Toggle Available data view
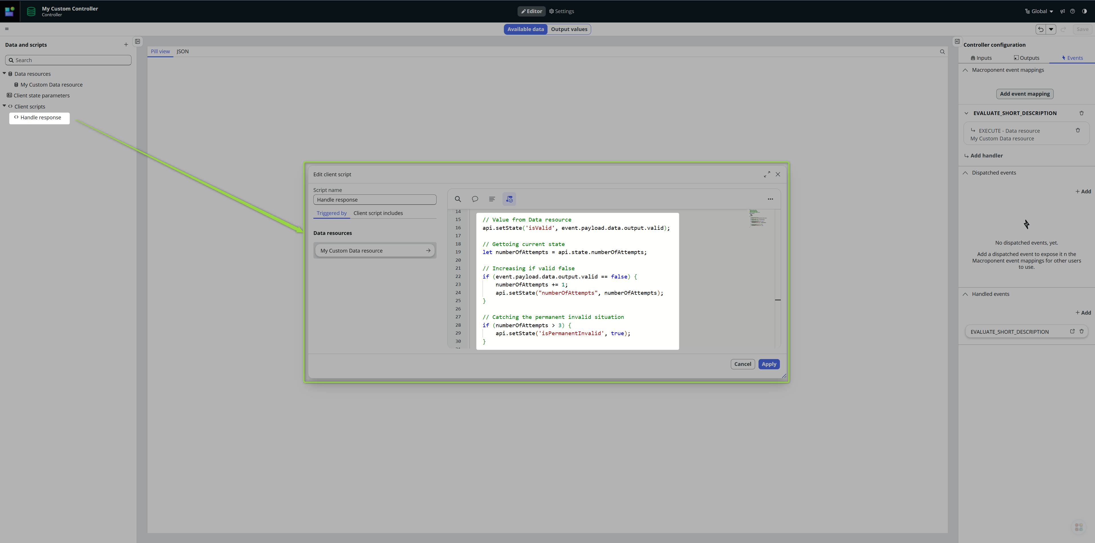 pyautogui.click(x=525, y=29)
